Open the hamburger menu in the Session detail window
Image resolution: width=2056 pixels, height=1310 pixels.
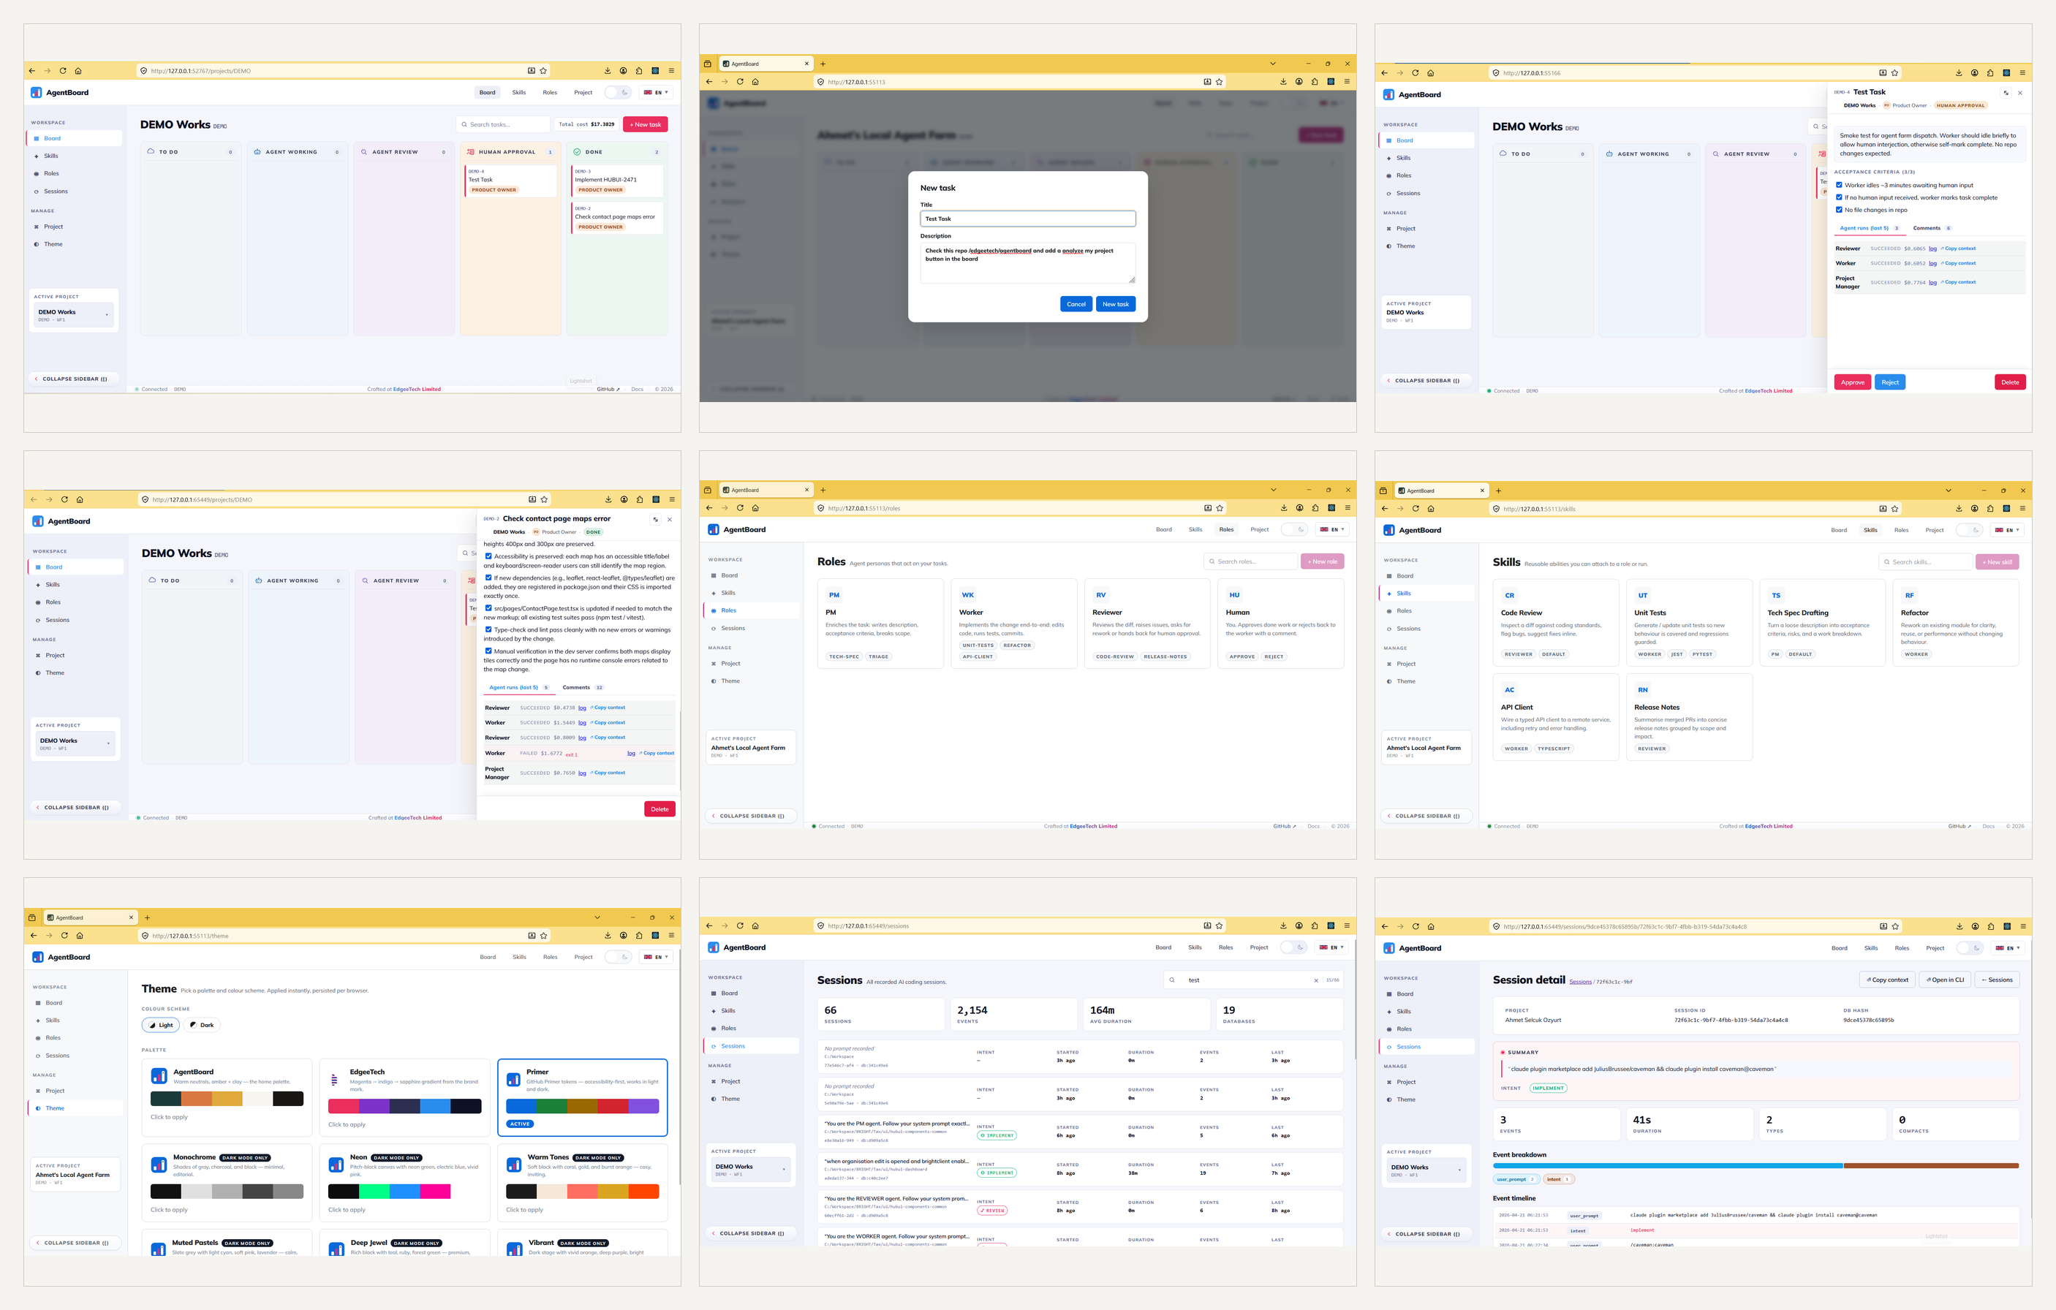tap(2022, 926)
